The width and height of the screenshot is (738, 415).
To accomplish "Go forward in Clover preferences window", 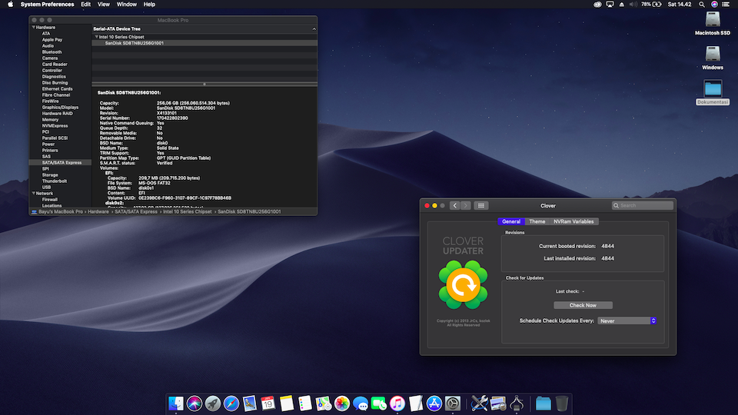I will point(466,206).
